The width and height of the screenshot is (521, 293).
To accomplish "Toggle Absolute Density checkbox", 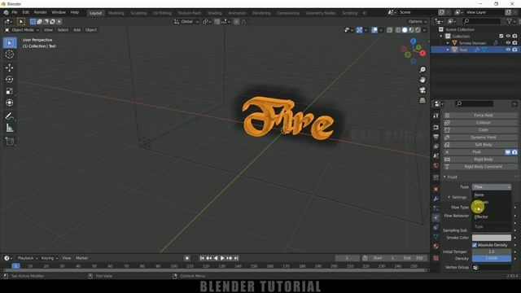I will [x=475, y=245].
